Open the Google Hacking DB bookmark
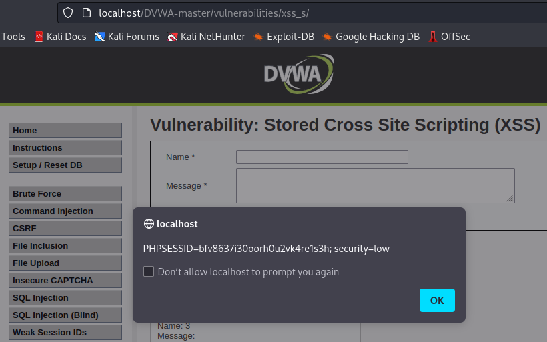This screenshot has width=547, height=342. tap(371, 37)
